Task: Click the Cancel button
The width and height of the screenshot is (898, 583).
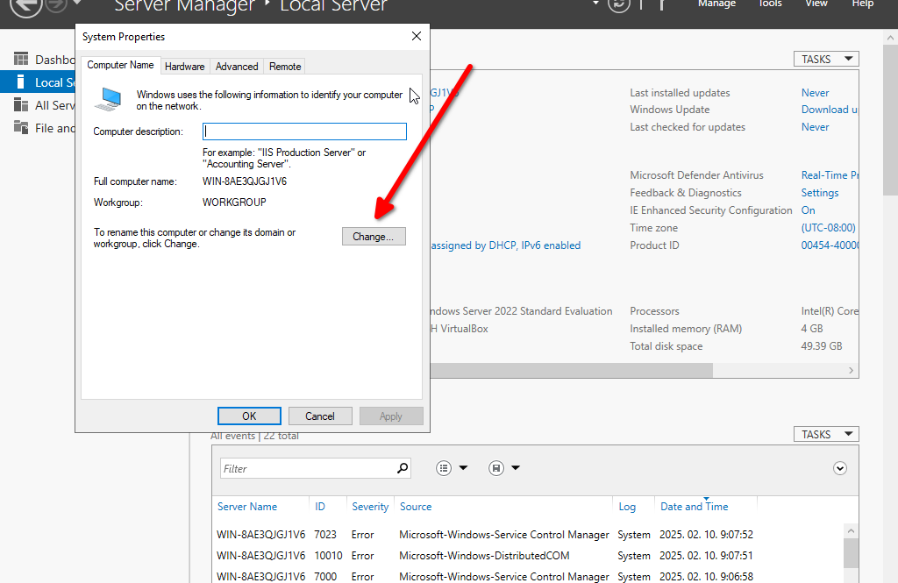Action: pos(320,416)
